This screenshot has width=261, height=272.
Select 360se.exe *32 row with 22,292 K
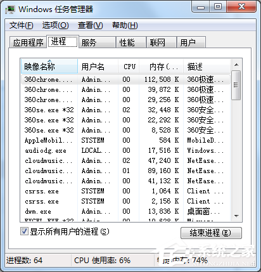[125, 120]
